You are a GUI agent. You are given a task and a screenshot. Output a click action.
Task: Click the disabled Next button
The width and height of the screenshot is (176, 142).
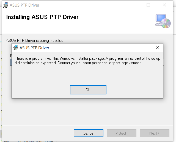pos(155,133)
